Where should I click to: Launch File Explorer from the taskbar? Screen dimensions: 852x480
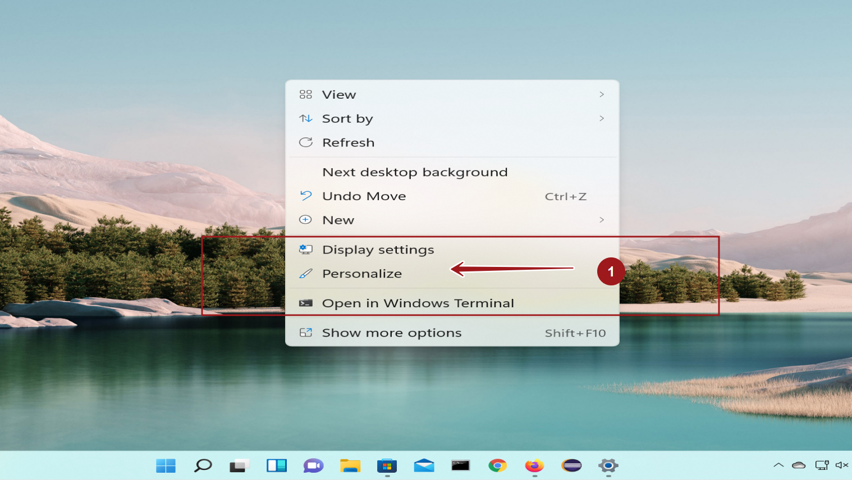pos(350,465)
